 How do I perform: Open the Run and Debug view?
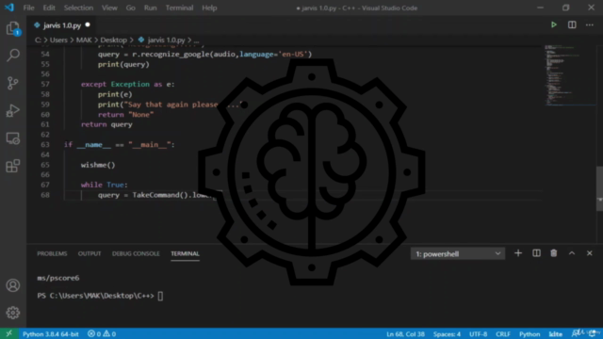pyautogui.click(x=12, y=111)
